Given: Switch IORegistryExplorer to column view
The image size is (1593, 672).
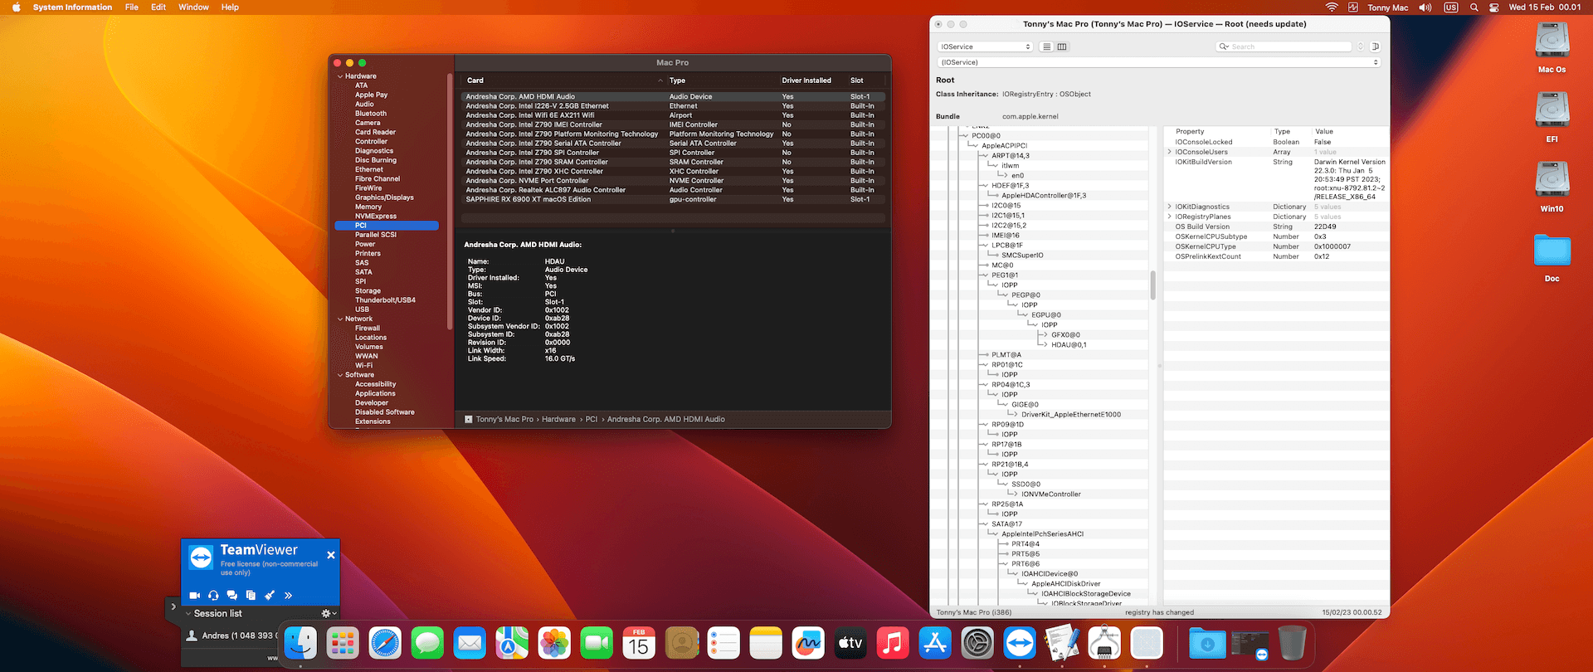Looking at the screenshot, I should click(x=1062, y=46).
